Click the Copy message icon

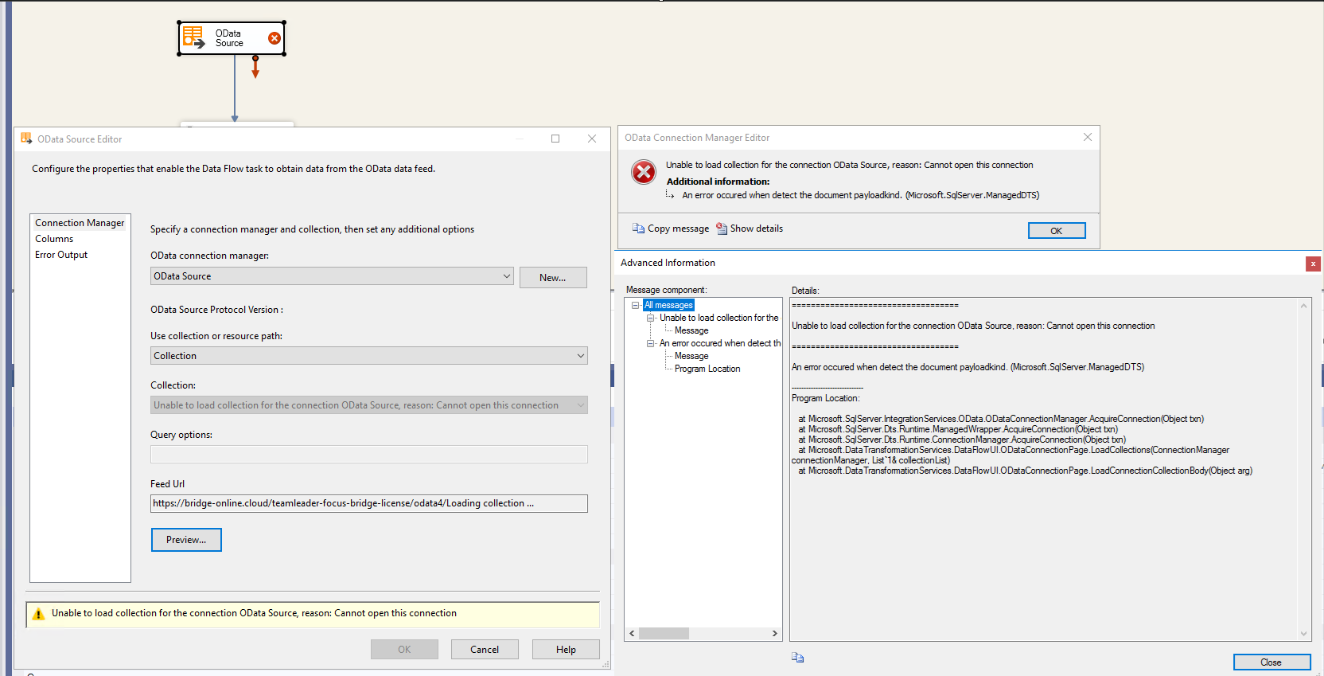638,229
